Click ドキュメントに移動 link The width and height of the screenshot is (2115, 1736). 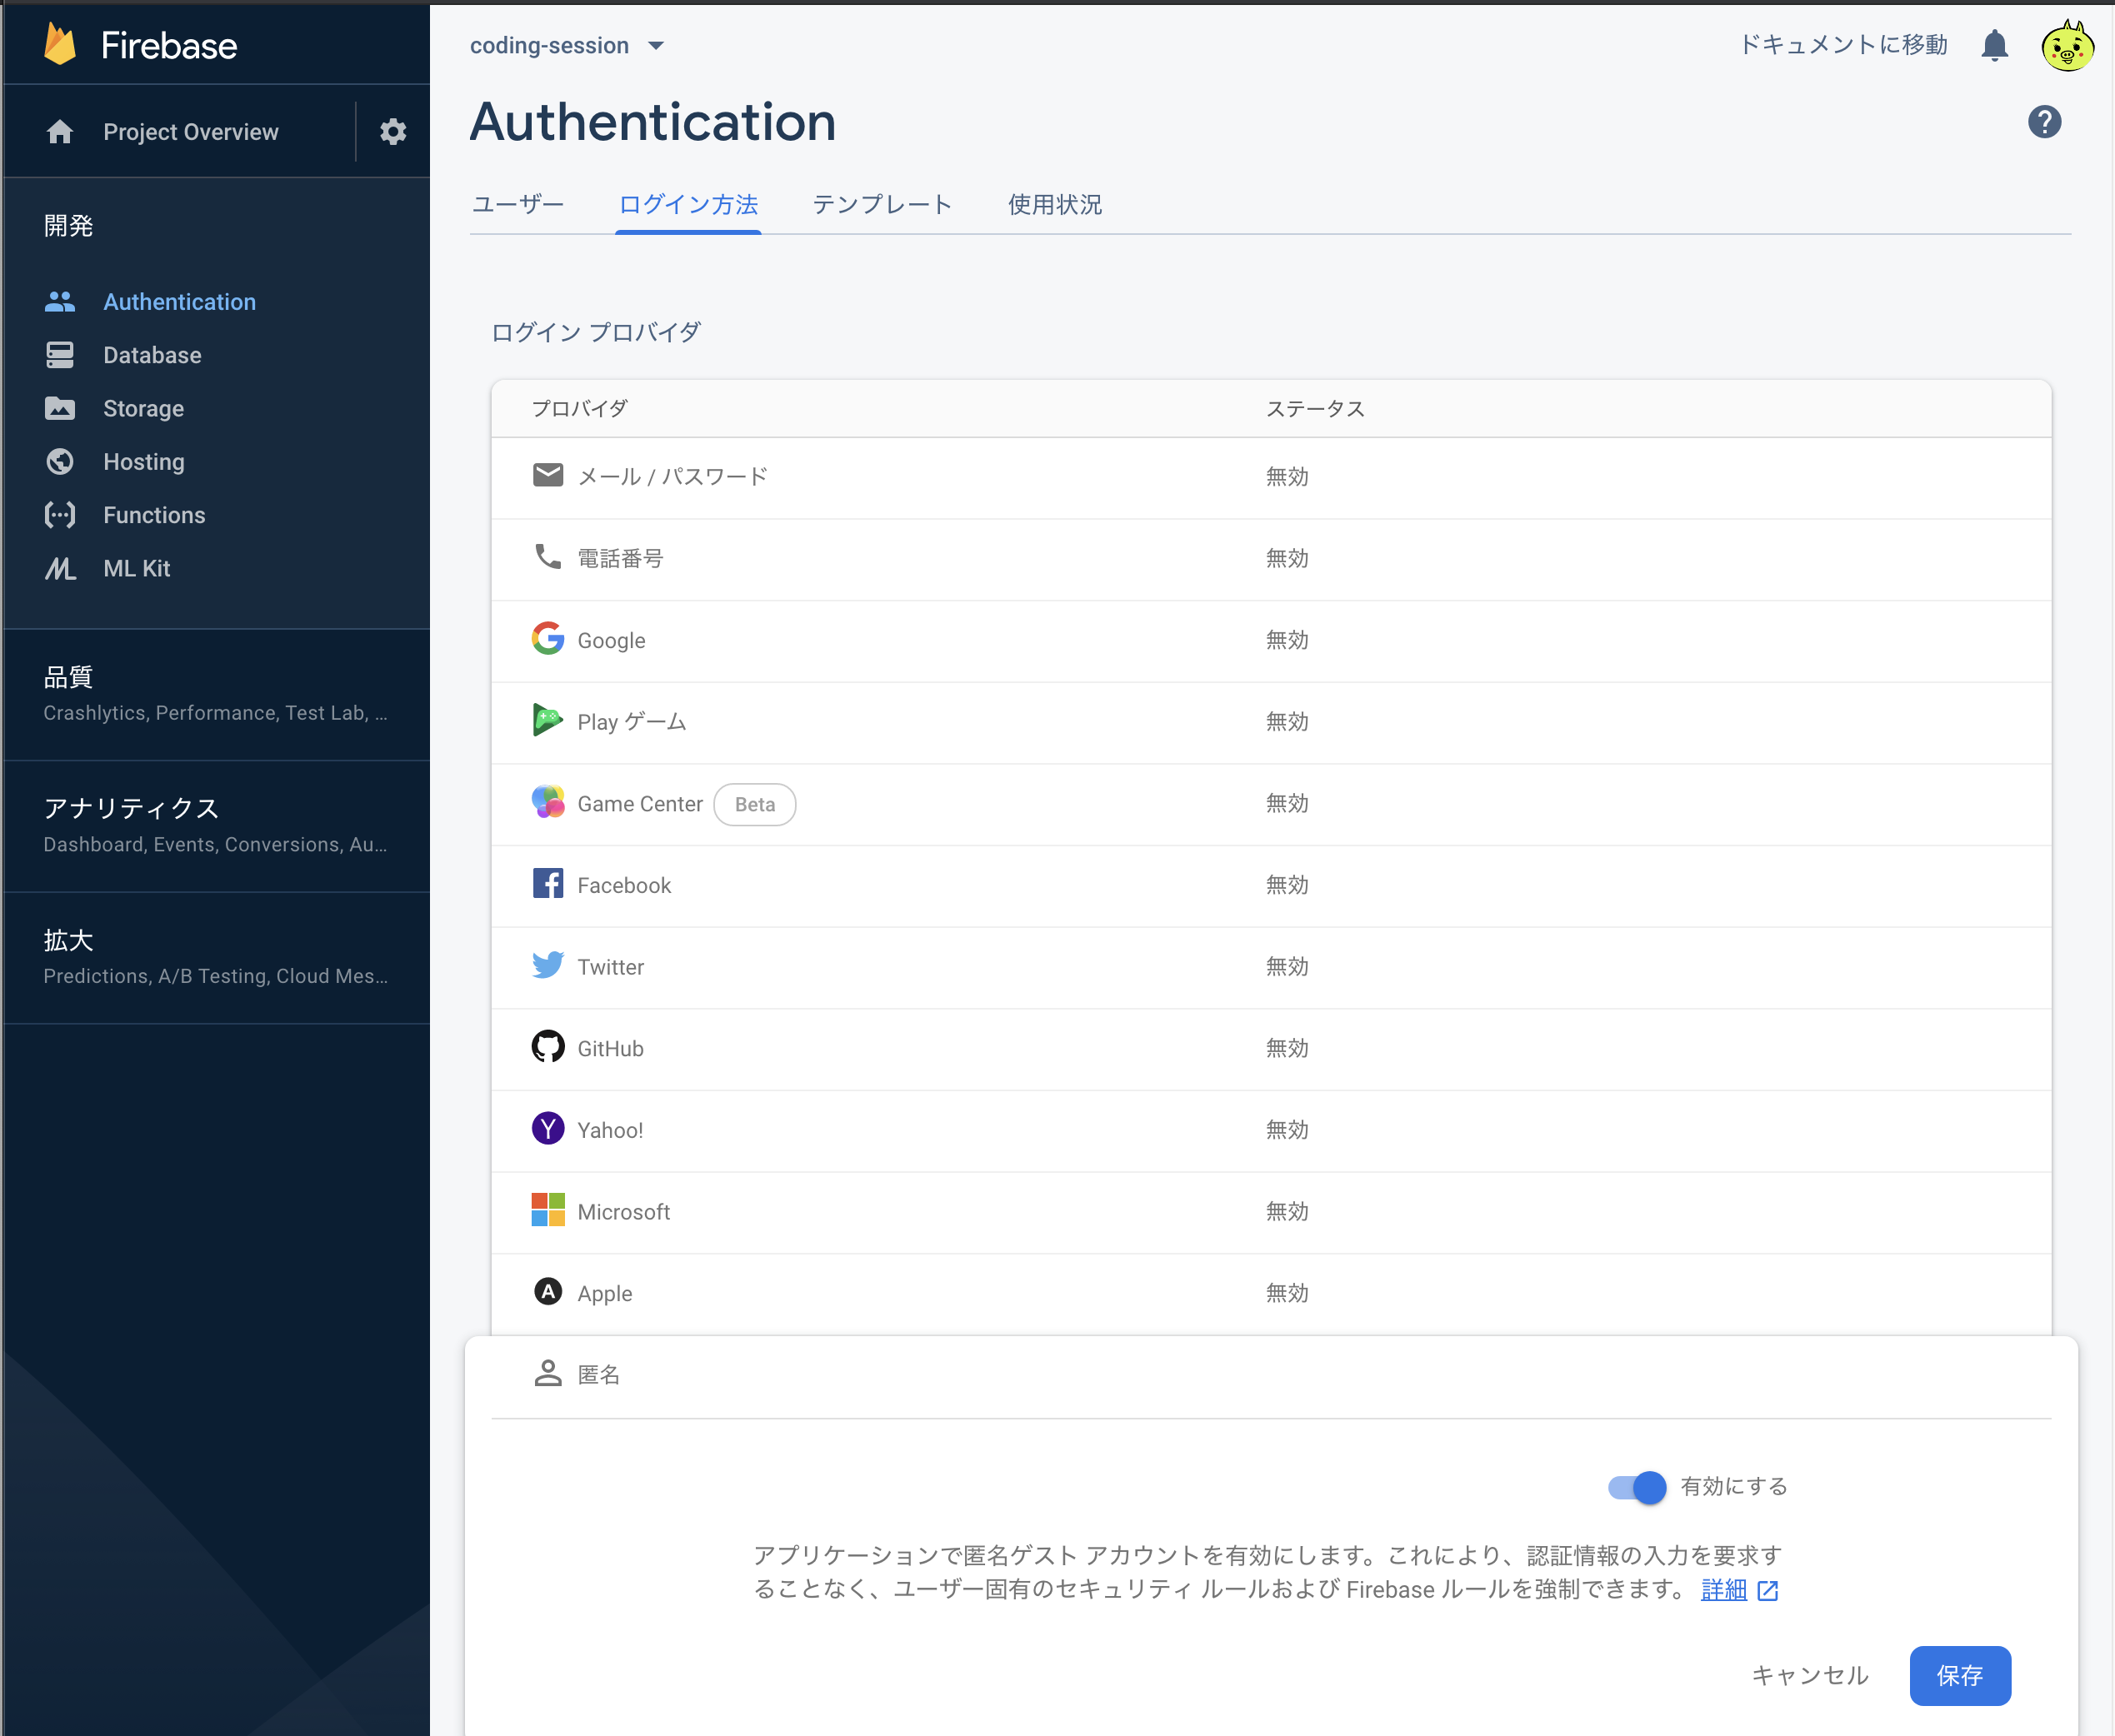[1842, 45]
